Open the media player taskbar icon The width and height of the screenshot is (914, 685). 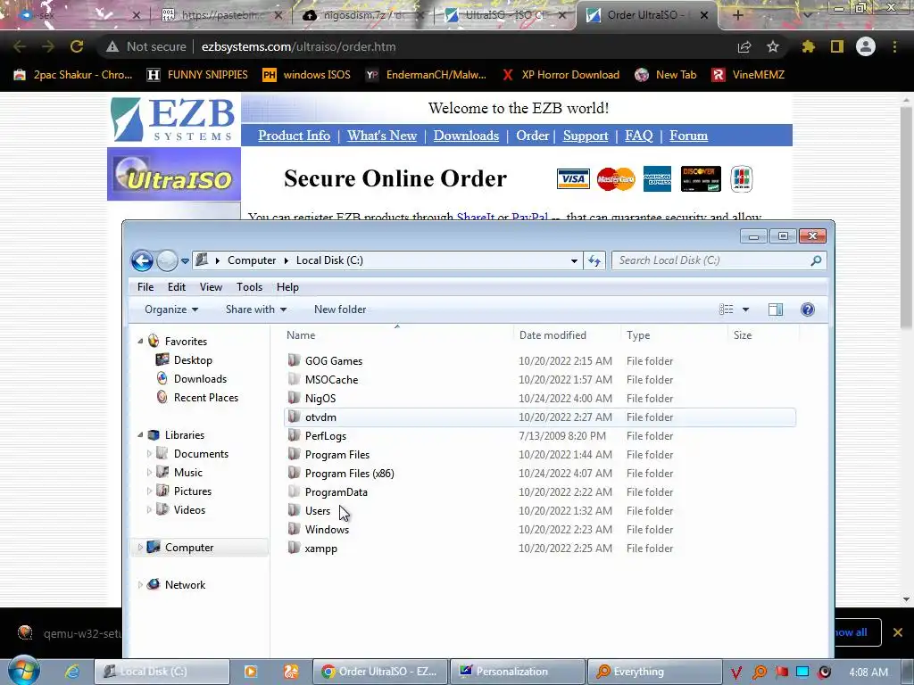click(251, 672)
